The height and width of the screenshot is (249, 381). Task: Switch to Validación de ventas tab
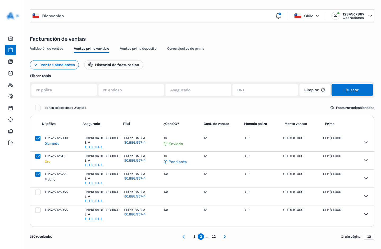(x=47, y=49)
